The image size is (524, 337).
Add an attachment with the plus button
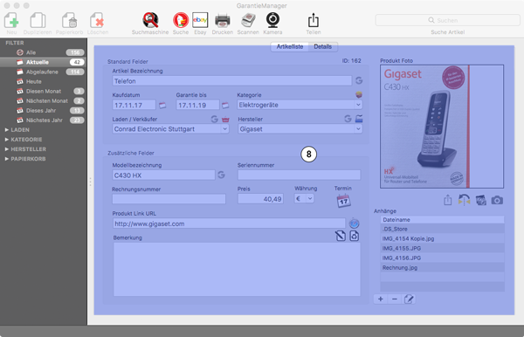tap(380, 299)
